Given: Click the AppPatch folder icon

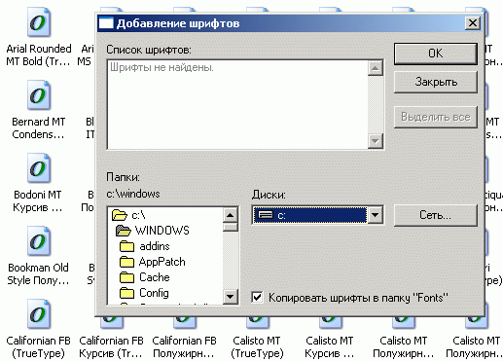Looking at the screenshot, I should click(x=126, y=262).
